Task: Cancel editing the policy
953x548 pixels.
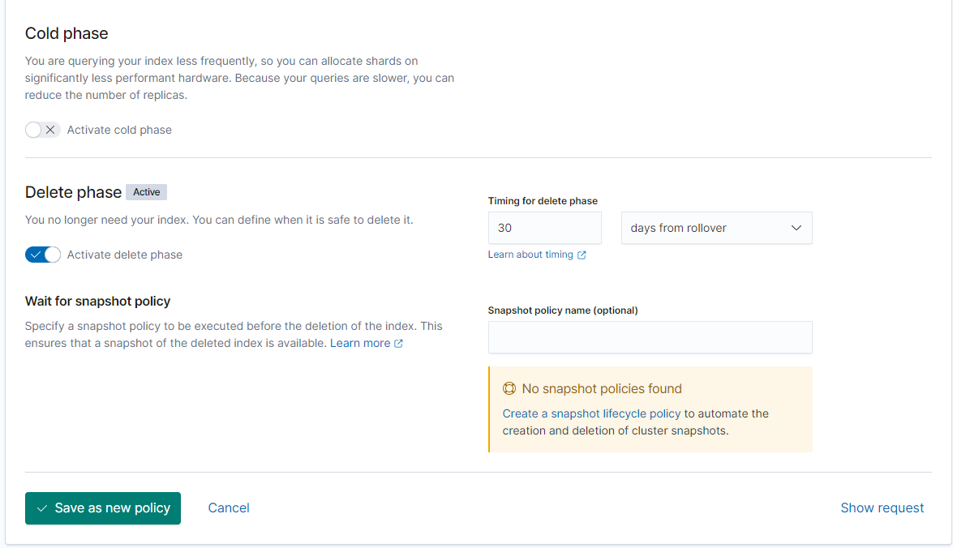Action: click(229, 508)
